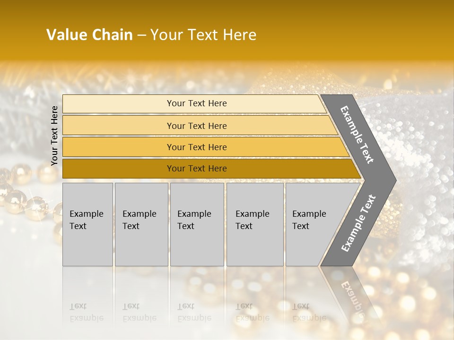Select the second gray Example Text box
Viewport: 454px width, 340px height.
141,224
